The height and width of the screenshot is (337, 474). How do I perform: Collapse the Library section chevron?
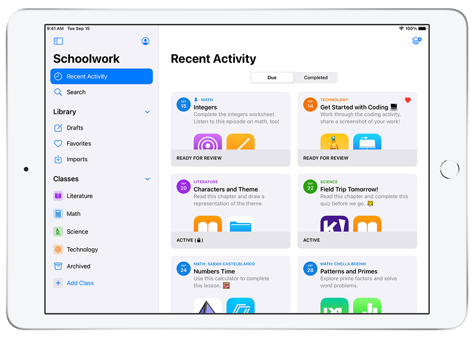point(147,112)
